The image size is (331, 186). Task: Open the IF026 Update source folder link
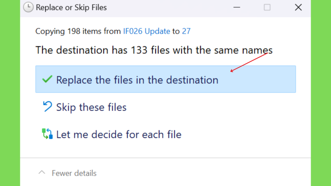[146, 31]
